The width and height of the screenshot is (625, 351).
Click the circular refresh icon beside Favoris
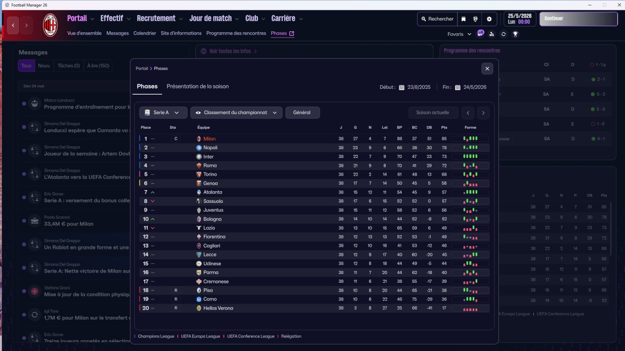click(503, 34)
